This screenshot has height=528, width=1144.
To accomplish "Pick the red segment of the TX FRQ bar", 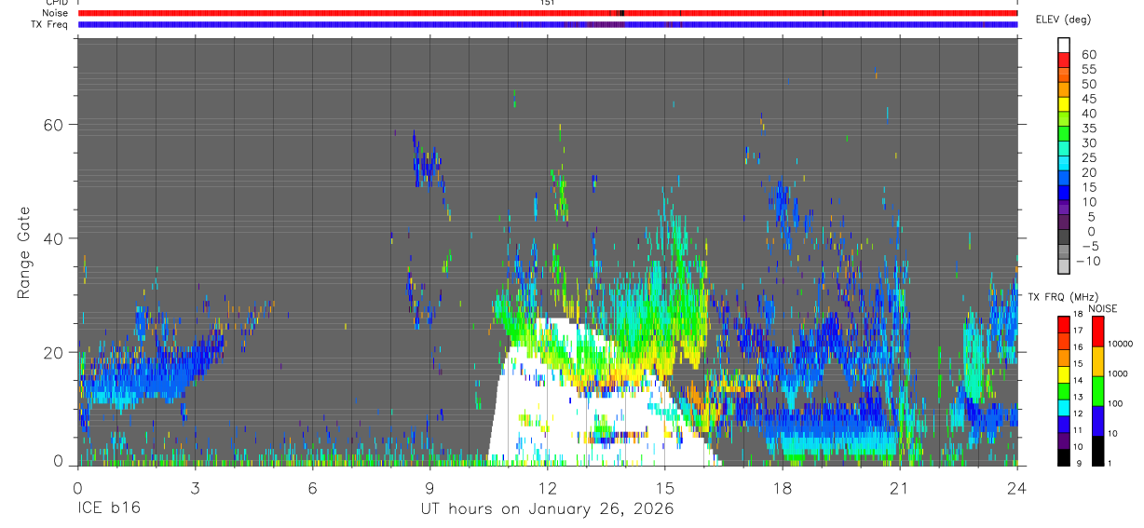I will pyautogui.click(x=1064, y=325).
